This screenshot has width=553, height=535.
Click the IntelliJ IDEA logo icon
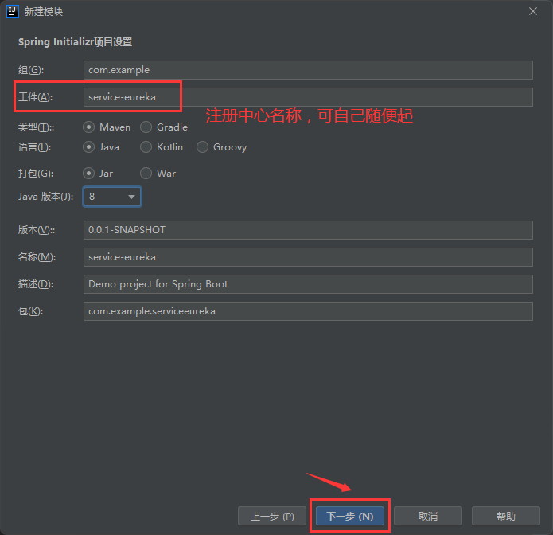12,11
